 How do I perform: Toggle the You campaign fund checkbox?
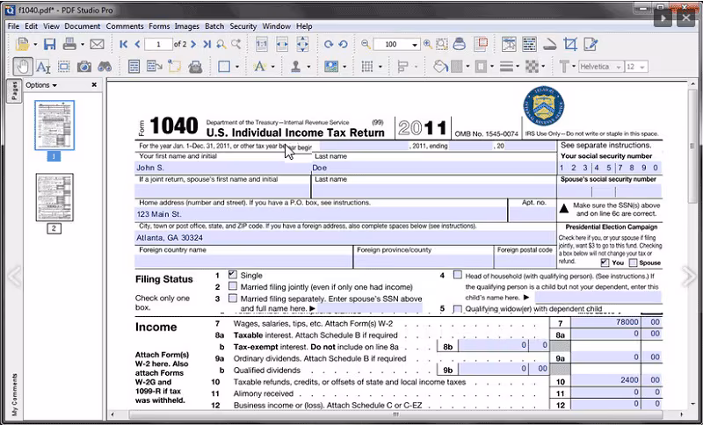pos(605,263)
